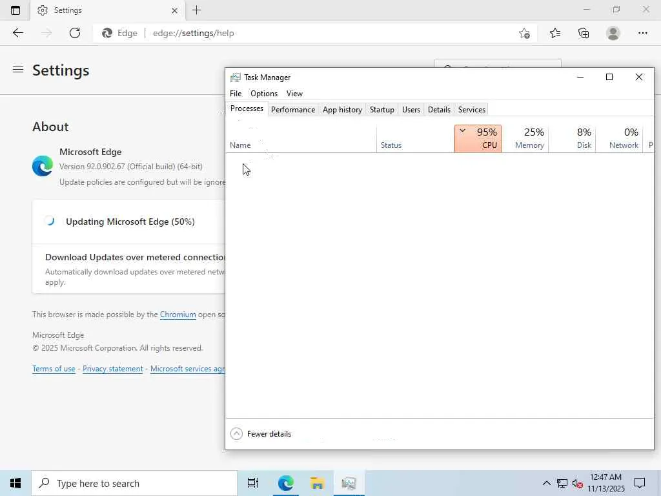This screenshot has height=496, width=661.
Task: Go back in Edge browser
Action: click(17, 33)
